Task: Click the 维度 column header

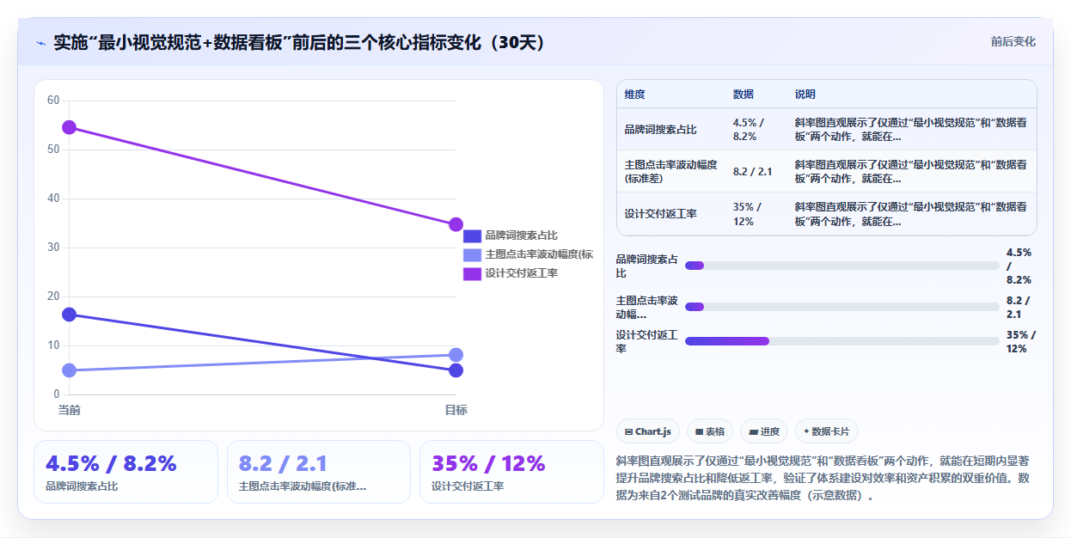Action: click(634, 94)
